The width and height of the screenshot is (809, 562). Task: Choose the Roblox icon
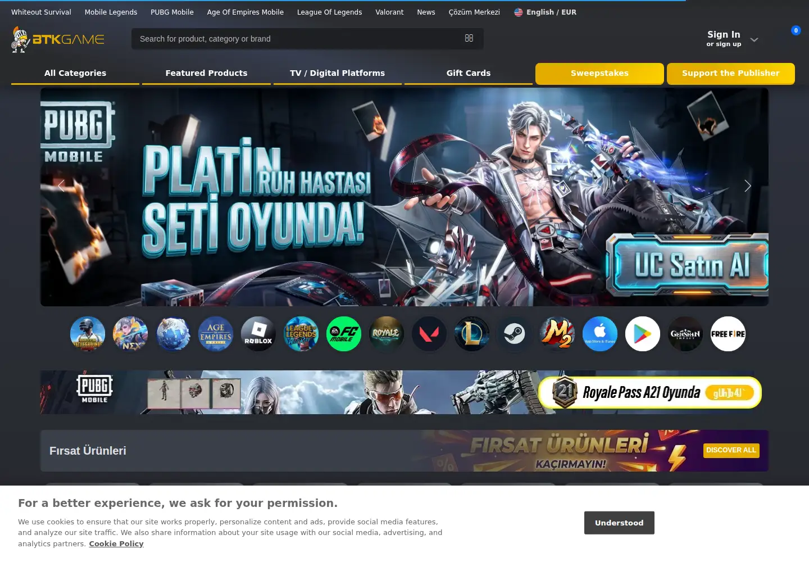coord(258,334)
